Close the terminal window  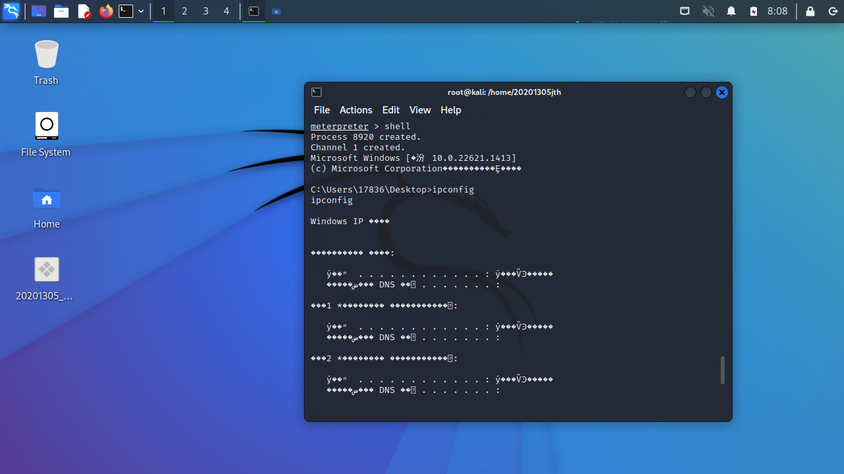tap(722, 92)
